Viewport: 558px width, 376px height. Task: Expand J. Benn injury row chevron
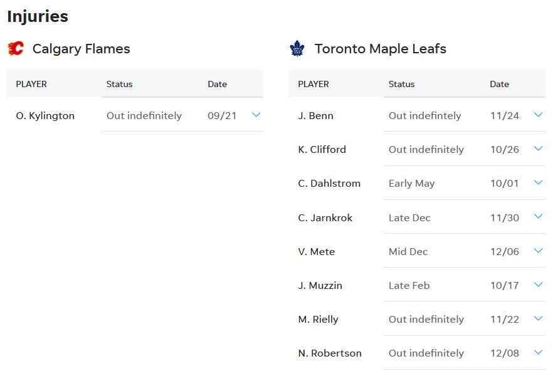pos(538,115)
